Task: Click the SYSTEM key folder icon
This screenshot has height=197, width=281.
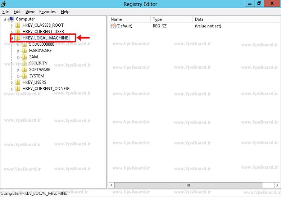Action: tap(24, 76)
